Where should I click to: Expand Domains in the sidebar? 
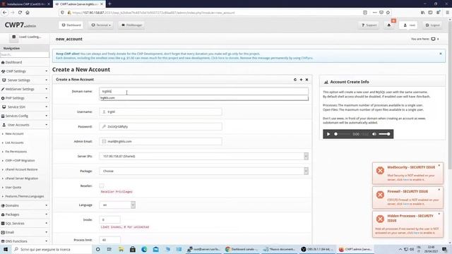pyautogui.click(x=25, y=205)
